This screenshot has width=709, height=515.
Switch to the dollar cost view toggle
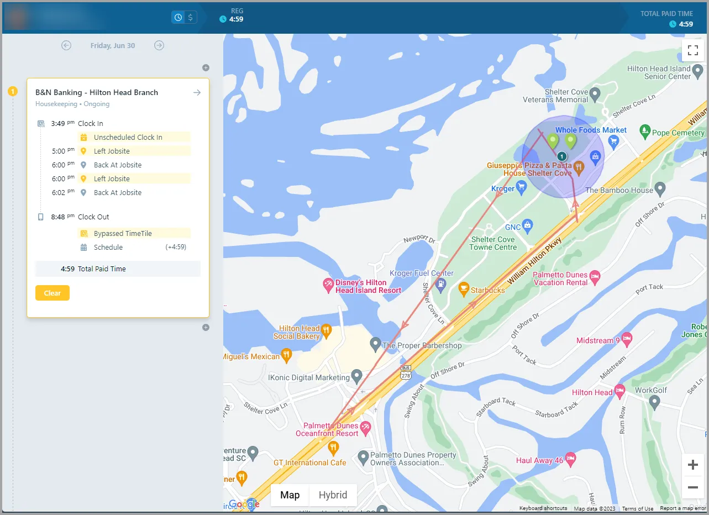[190, 18]
